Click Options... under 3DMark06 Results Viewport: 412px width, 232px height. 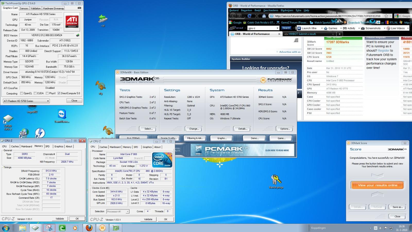[x=285, y=129]
